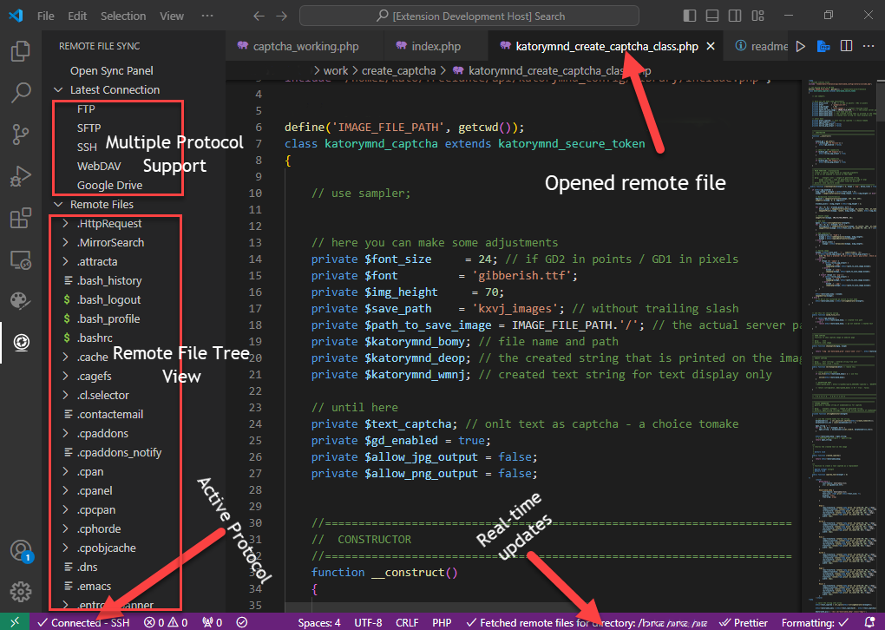Click the circled checkmark status icon

coord(242,622)
